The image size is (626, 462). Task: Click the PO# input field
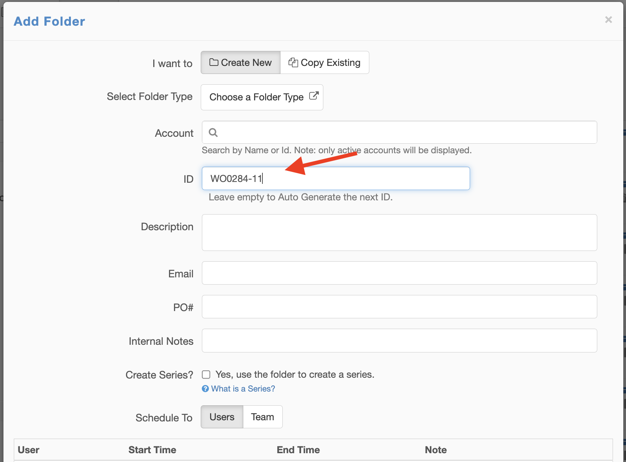[399, 307]
